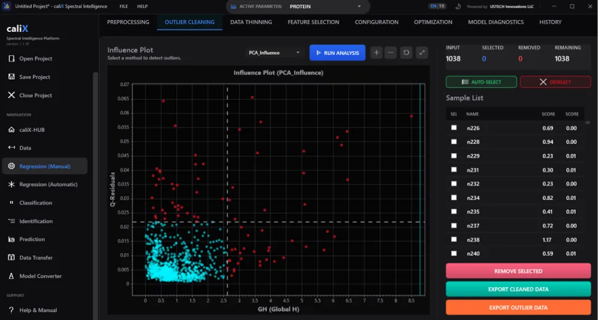Reset the plot view with rotate icon

pos(406,53)
